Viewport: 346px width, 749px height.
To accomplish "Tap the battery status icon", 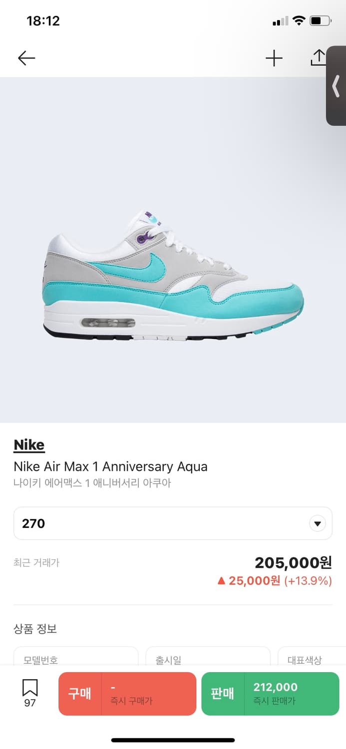I will pyautogui.click(x=321, y=21).
